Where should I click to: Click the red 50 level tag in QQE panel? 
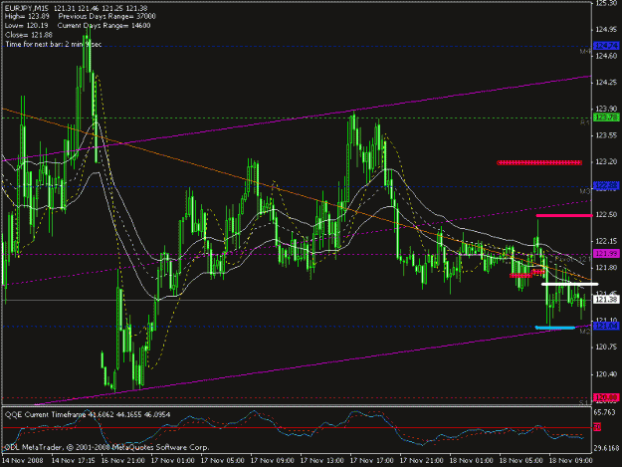(x=597, y=427)
